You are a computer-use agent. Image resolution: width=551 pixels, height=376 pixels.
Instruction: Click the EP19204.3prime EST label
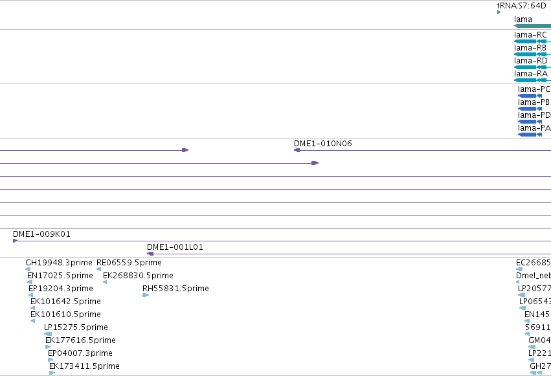pos(61,289)
